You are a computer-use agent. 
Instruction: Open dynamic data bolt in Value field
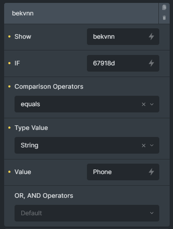(x=151, y=172)
